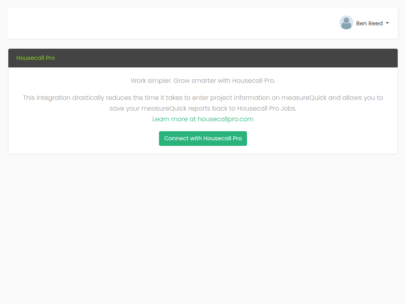Click the circular person silhouette icon
This screenshot has height=304, width=406.
pos(346,23)
